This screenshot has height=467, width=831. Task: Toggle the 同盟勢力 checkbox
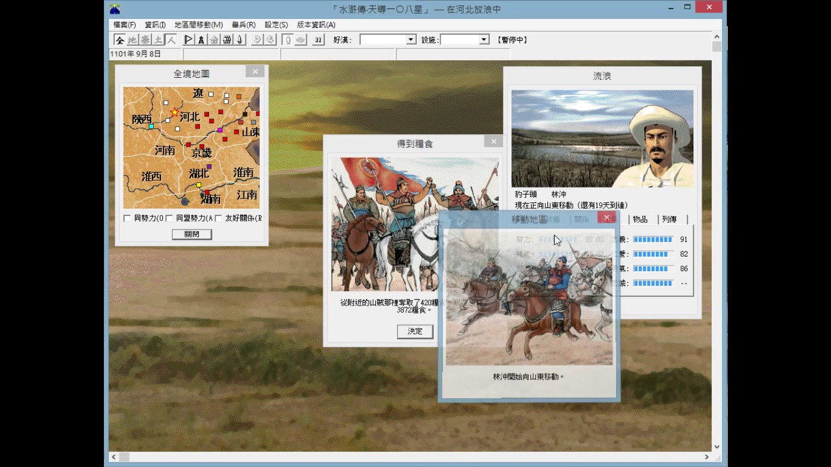coord(169,219)
